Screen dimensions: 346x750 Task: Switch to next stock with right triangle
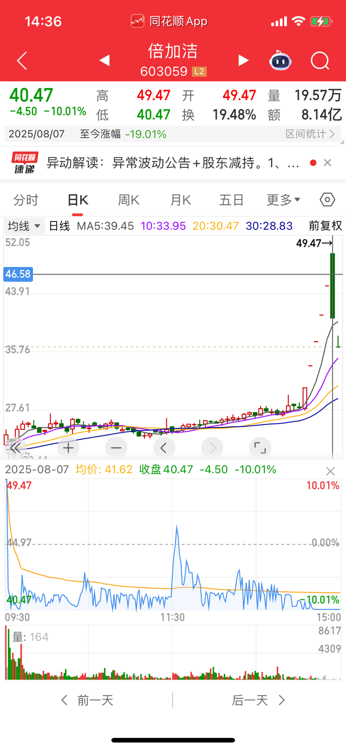click(x=243, y=60)
